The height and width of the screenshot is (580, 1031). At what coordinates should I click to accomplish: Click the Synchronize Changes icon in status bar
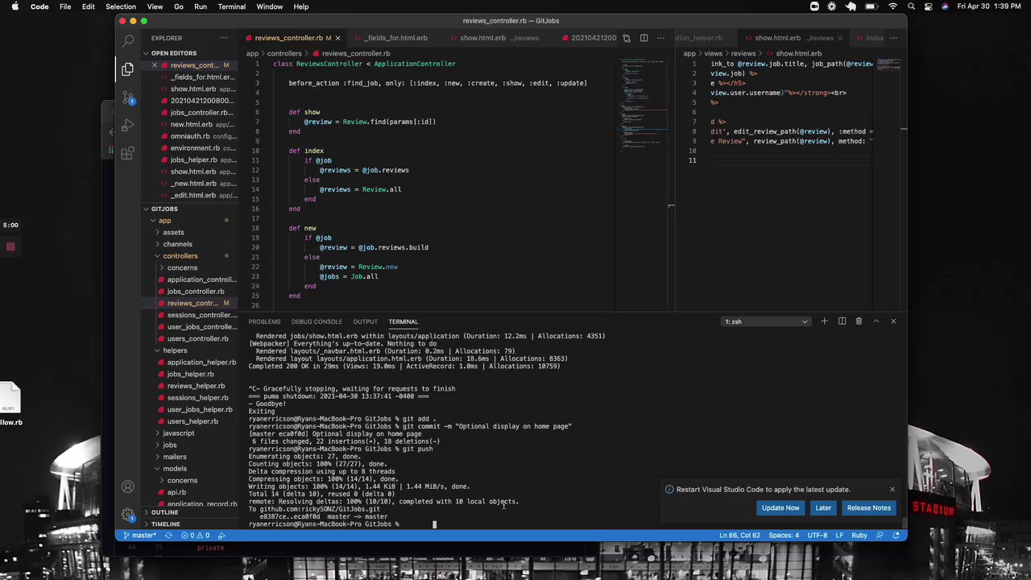(x=168, y=536)
